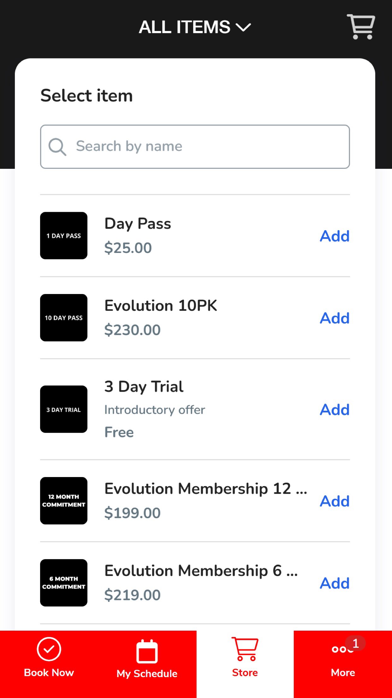Select the Day Pass item title
Image resolution: width=392 pixels, height=698 pixels.
tap(138, 224)
